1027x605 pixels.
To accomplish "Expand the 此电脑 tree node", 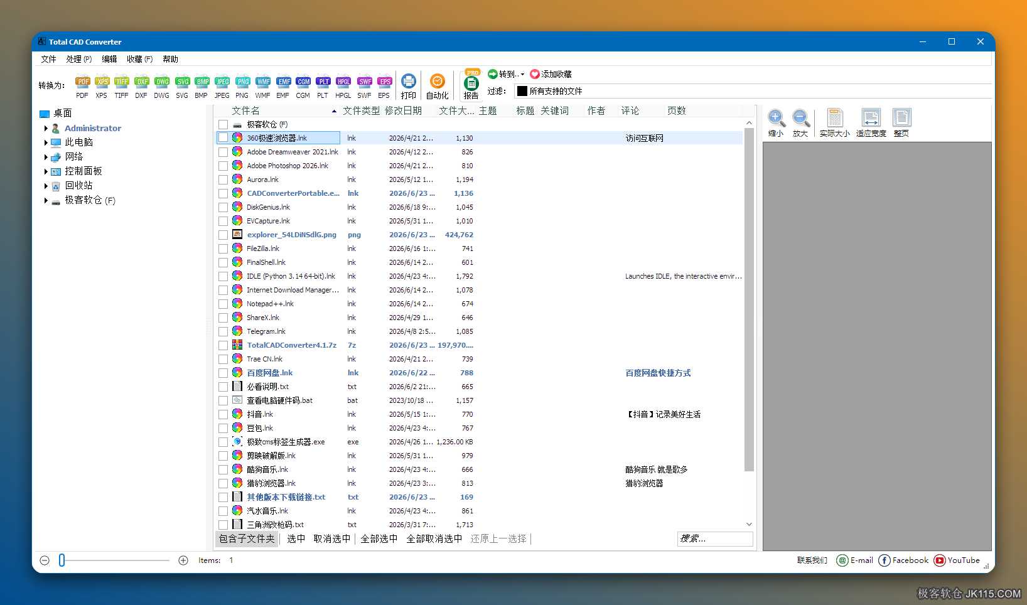I will tap(46, 142).
